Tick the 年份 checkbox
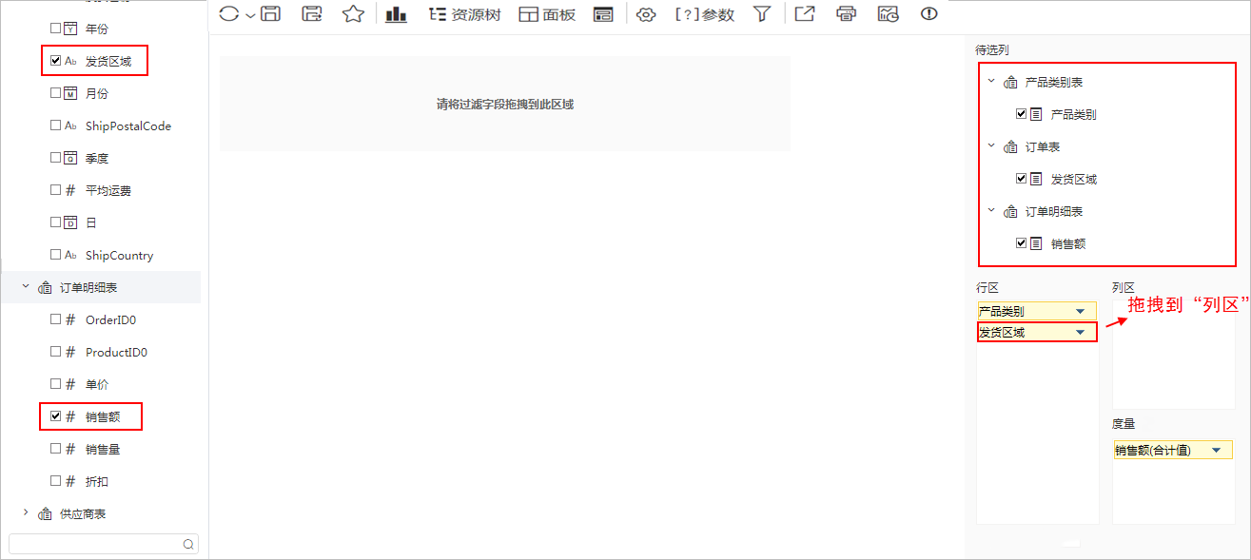This screenshot has width=1251, height=560. [55, 29]
